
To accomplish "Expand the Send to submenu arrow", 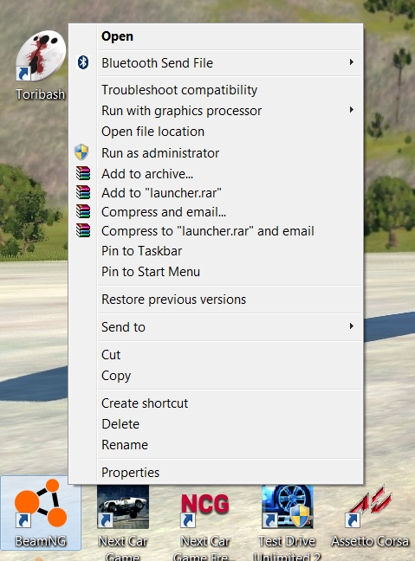I will [x=352, y=326].
